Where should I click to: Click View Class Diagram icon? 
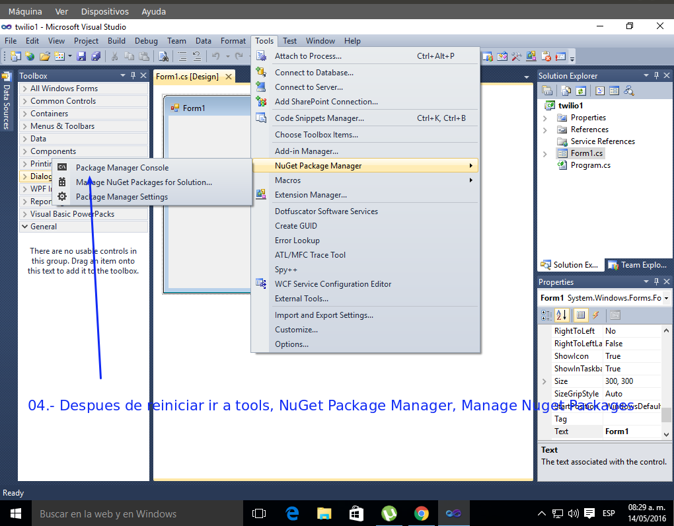629,91
